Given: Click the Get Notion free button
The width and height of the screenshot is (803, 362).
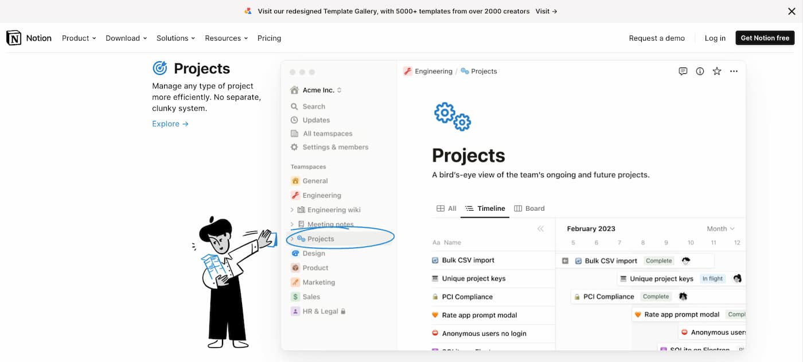Looking at the screenshot, I should click(765, 38).
